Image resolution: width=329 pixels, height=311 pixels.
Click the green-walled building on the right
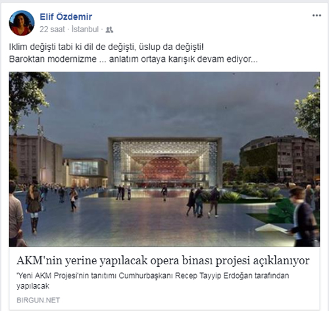tap(278, 159)
